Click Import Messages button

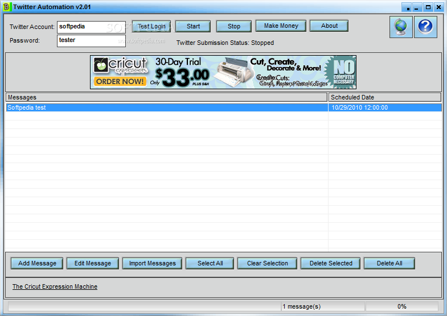coord(152,263)
